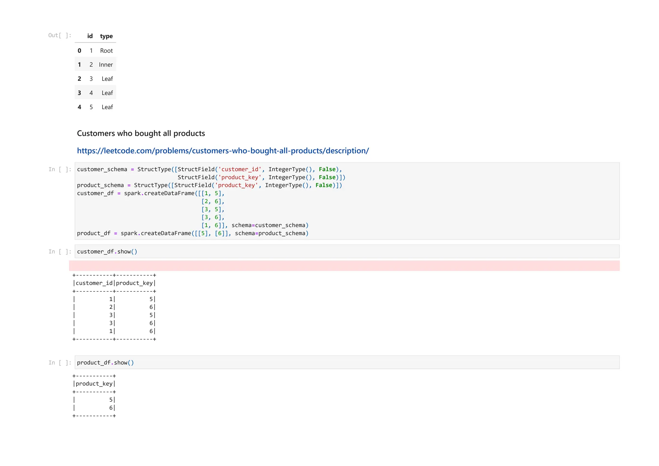This screenshot has width=659, height=466.
Task: Click the pink stderr output bar
Action: tap(344, 266)
